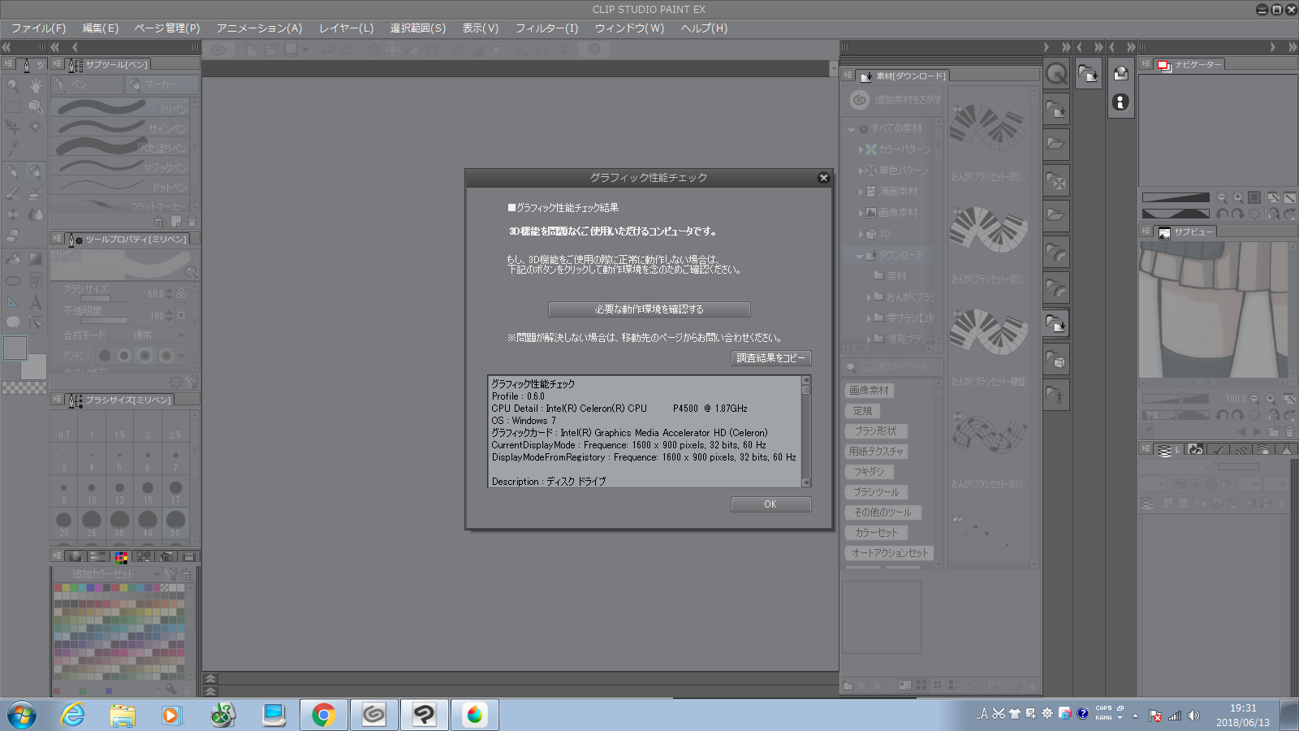Viewport: 1299px width, 731px height.
Task: Select the eyedropper tool
Action: pyautogui.click(x=13, y=149)
